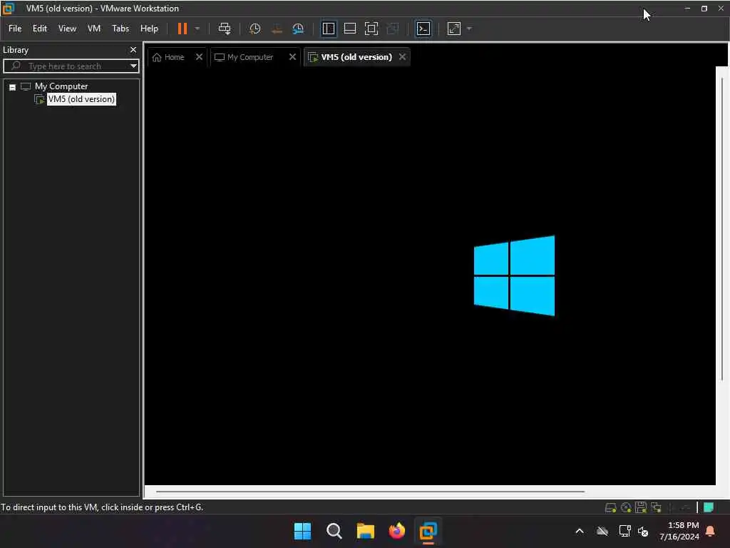Close the Library panel
730x548 pixels.
(x=133, y=49)
